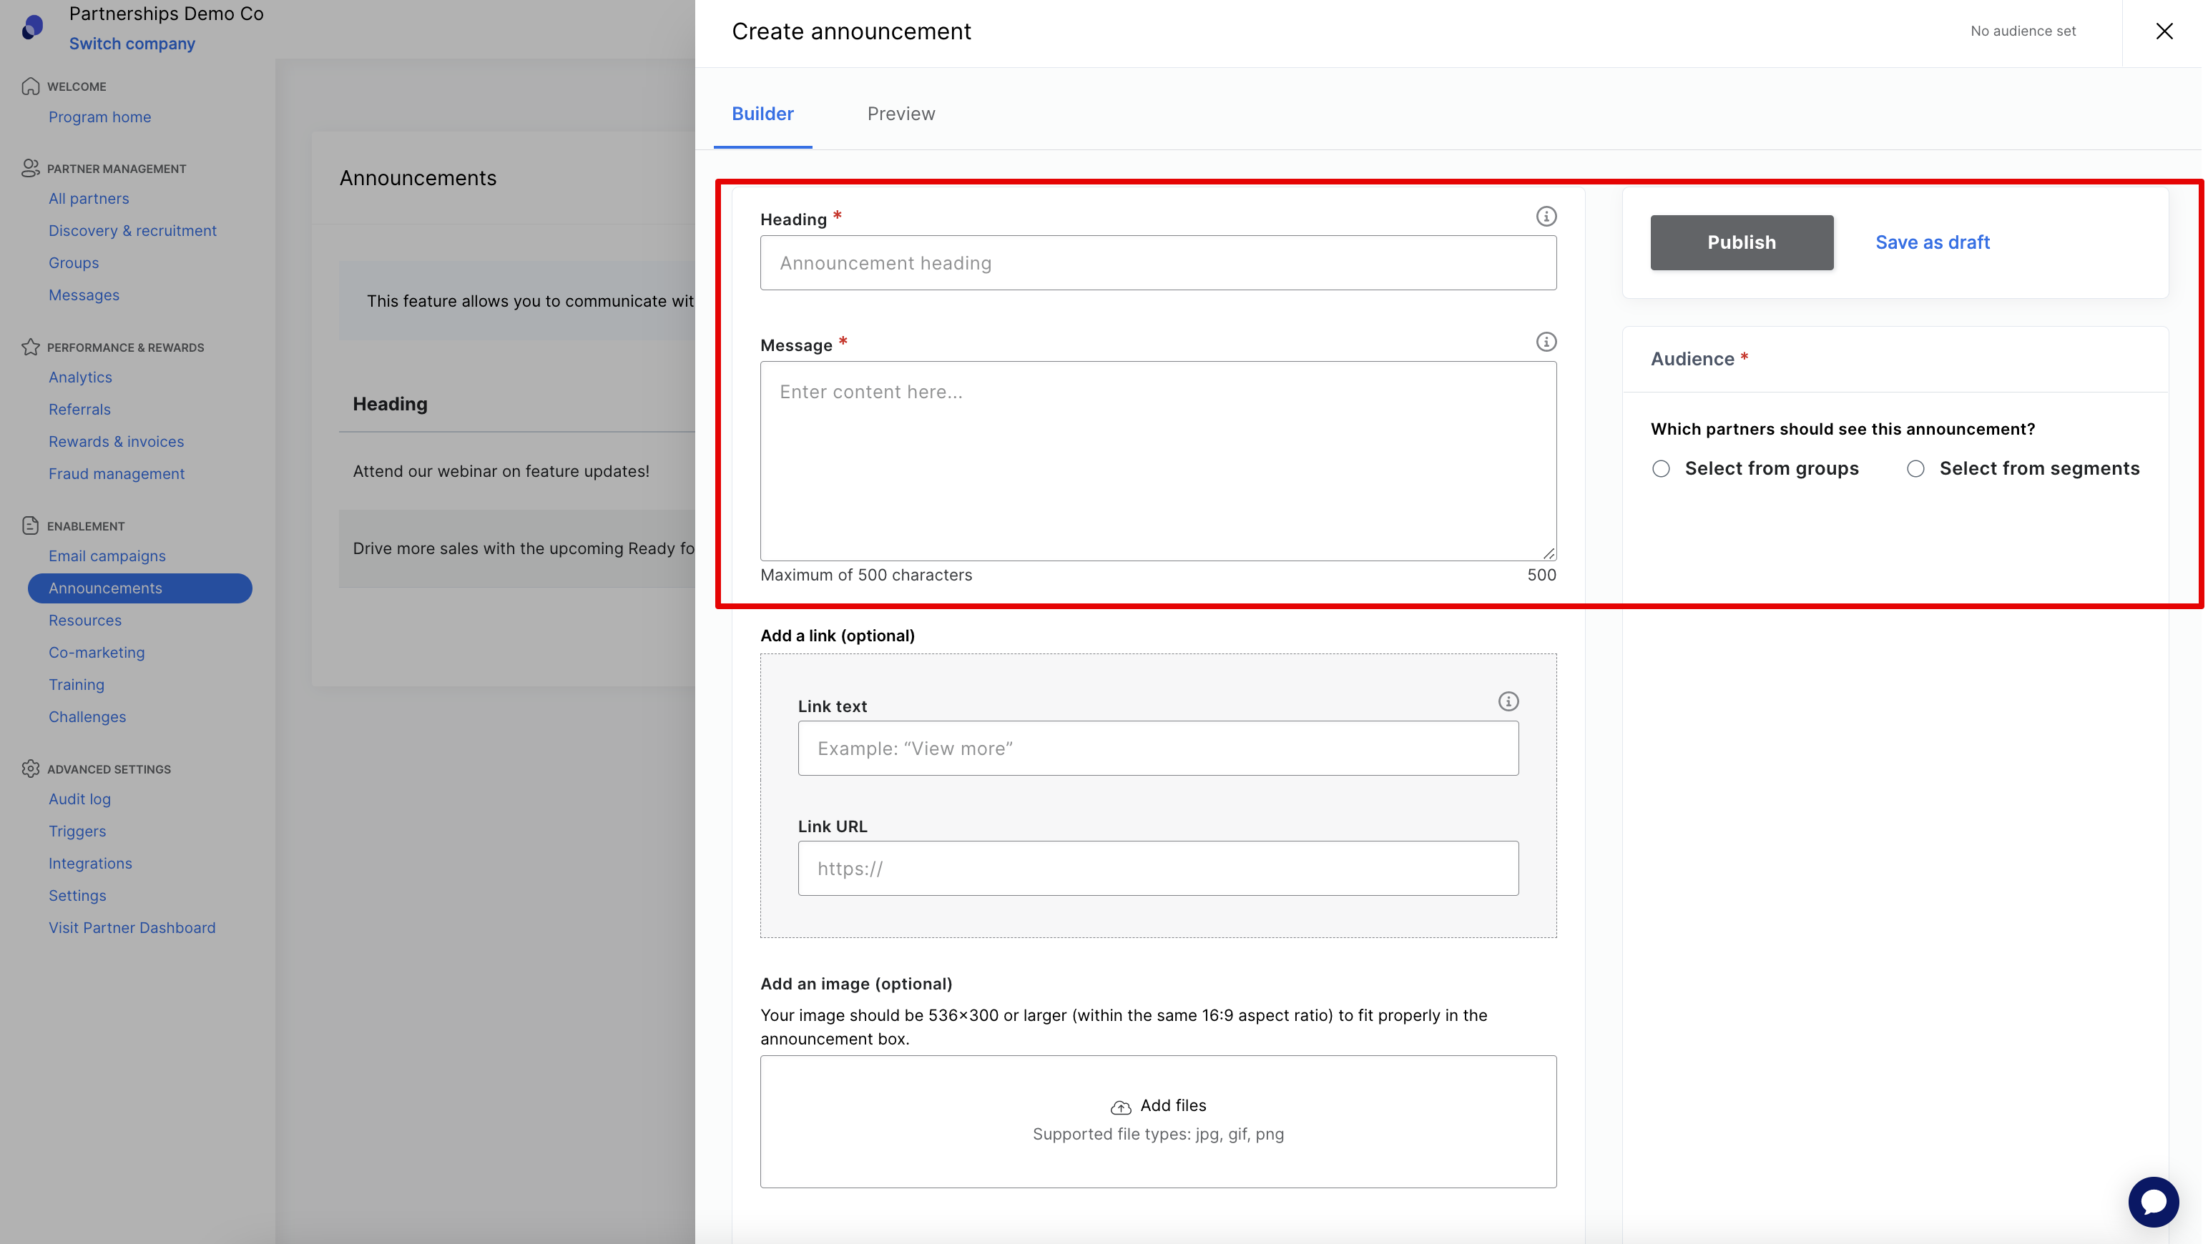Click "Attend our webinar on feature updates!" row
The image size is (2208, 1244).
(518, 471)
